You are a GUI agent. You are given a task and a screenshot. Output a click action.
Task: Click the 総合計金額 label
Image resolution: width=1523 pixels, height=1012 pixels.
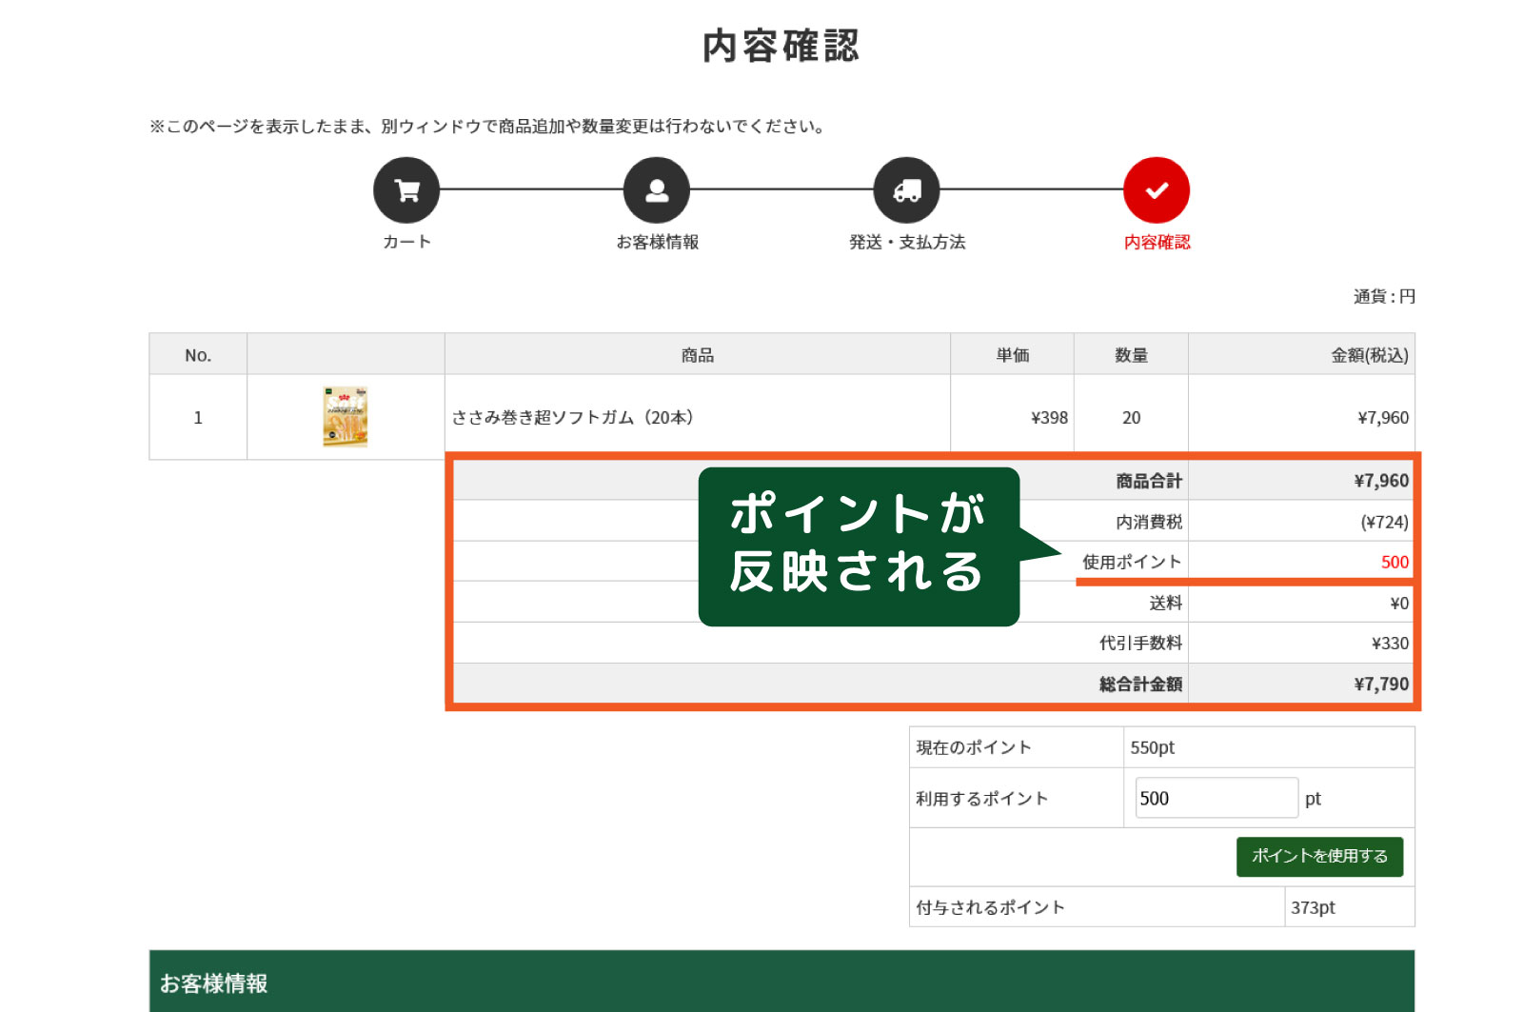1140,684
